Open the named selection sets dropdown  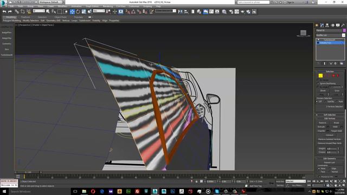(165, 11)
